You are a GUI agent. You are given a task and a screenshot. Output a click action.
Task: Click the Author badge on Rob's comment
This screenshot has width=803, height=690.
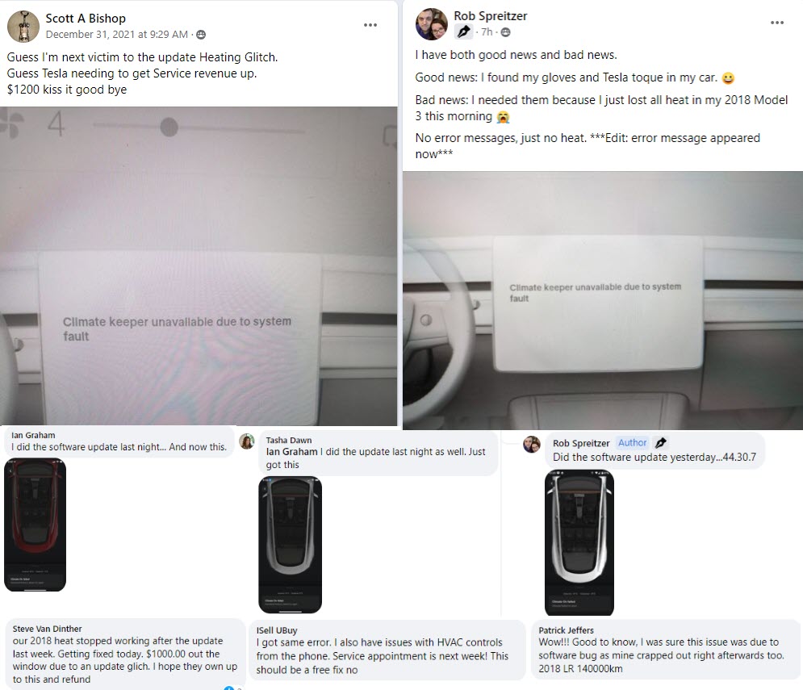coord(632,442)
